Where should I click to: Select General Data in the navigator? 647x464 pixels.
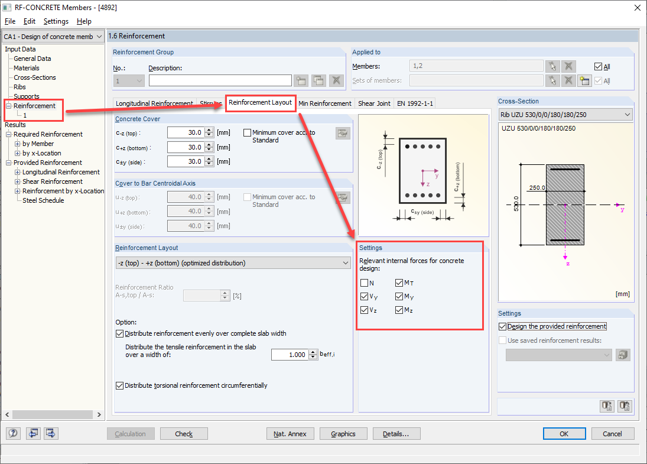tap(32, 59)
